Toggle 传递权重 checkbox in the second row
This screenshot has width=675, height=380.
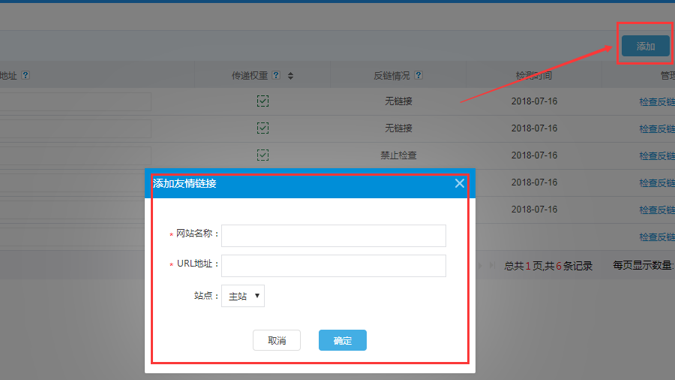click(262, 128)
